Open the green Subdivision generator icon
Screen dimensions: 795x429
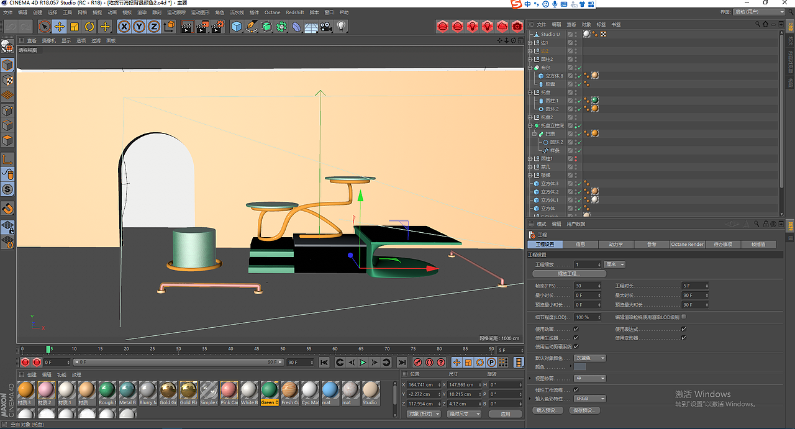(266, 27)
